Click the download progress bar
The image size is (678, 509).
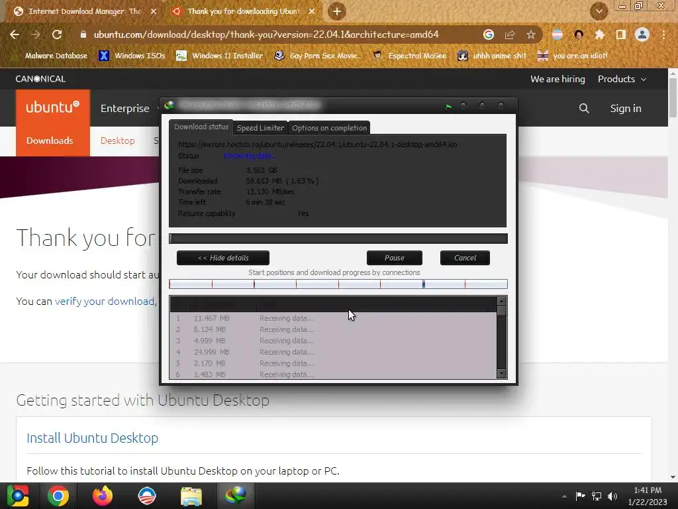pyautogui.click(x=338, y=238)
